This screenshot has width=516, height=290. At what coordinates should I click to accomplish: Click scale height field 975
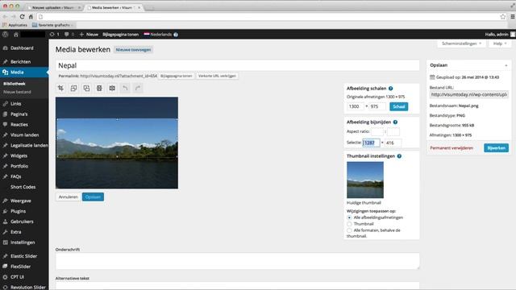[x=377, y=106]
